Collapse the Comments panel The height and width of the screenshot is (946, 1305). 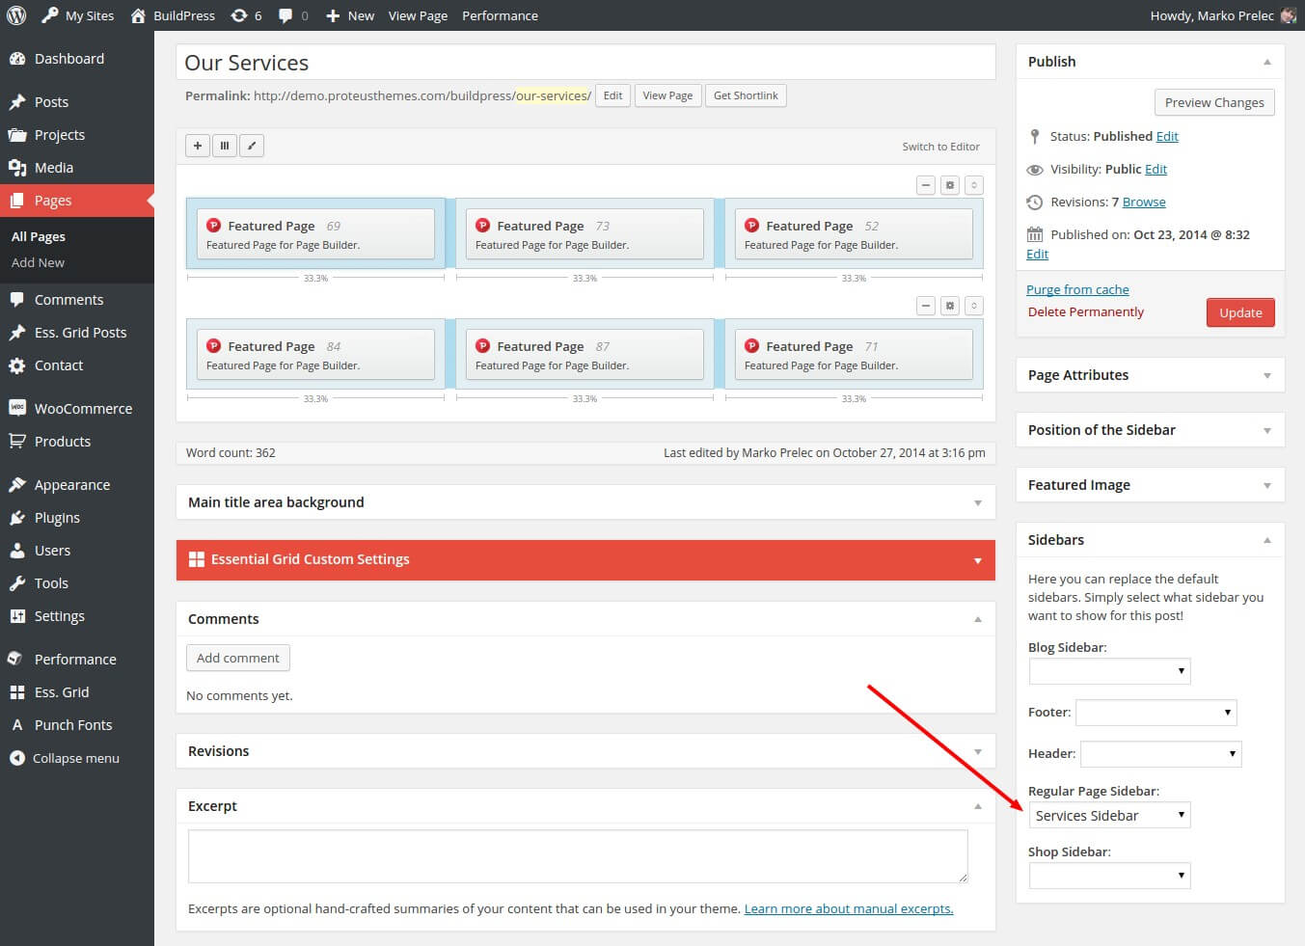pos(978,619)
